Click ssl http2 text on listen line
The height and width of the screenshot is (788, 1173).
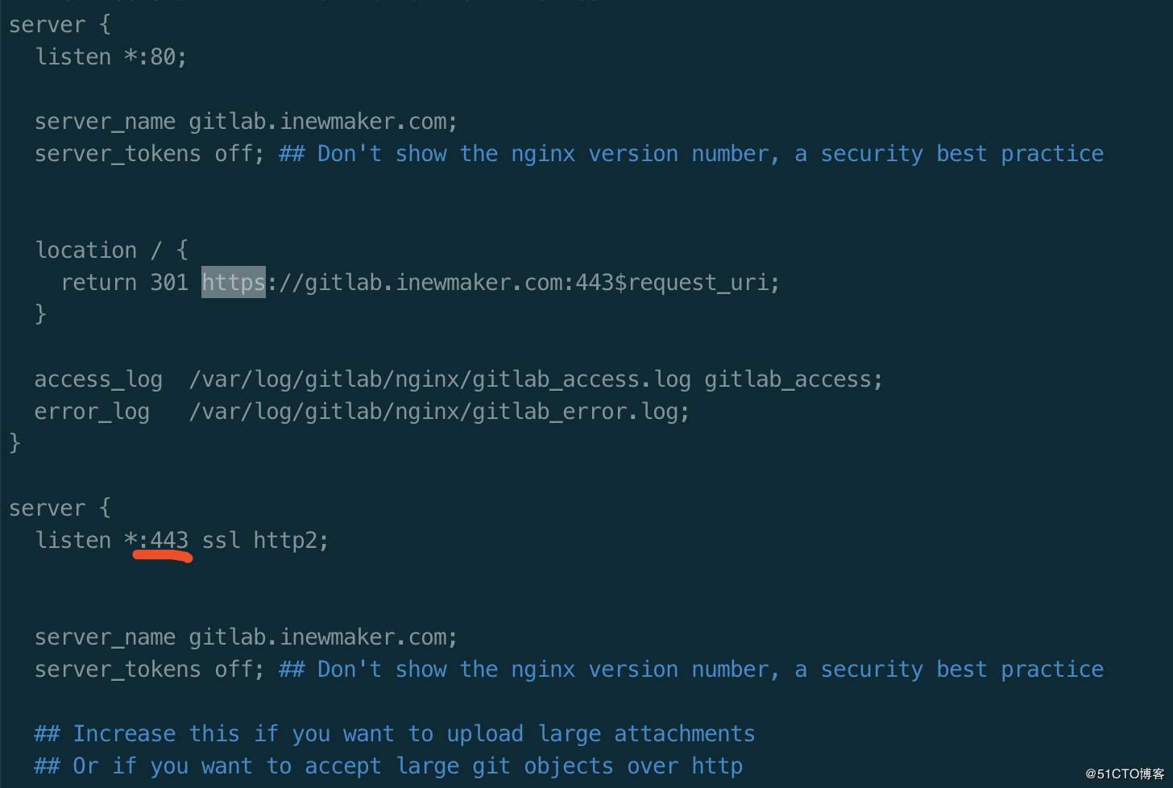pyautogui.click(x=265, y=540)
